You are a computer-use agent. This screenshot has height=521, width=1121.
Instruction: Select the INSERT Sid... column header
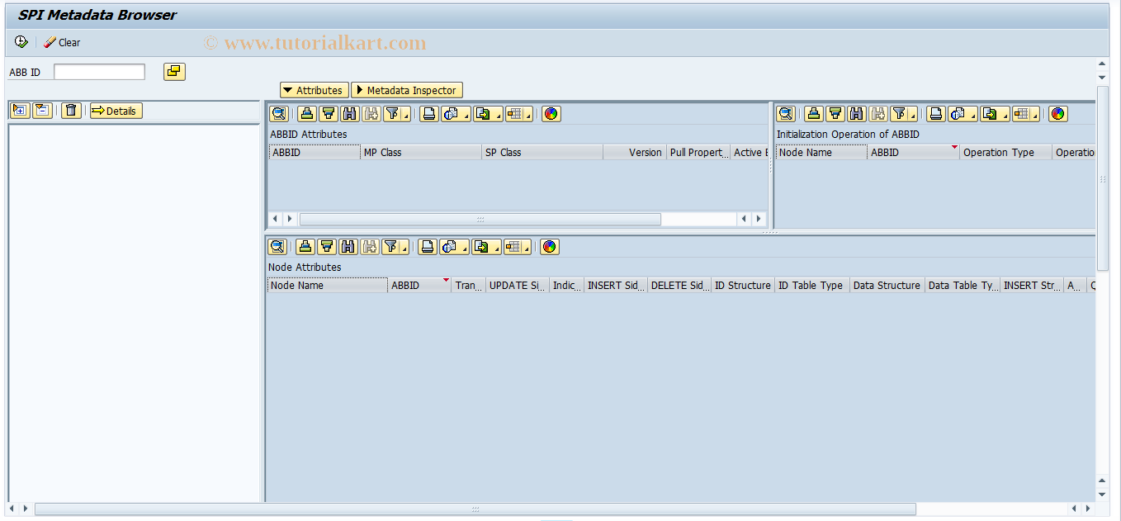[x=616, y=286]
